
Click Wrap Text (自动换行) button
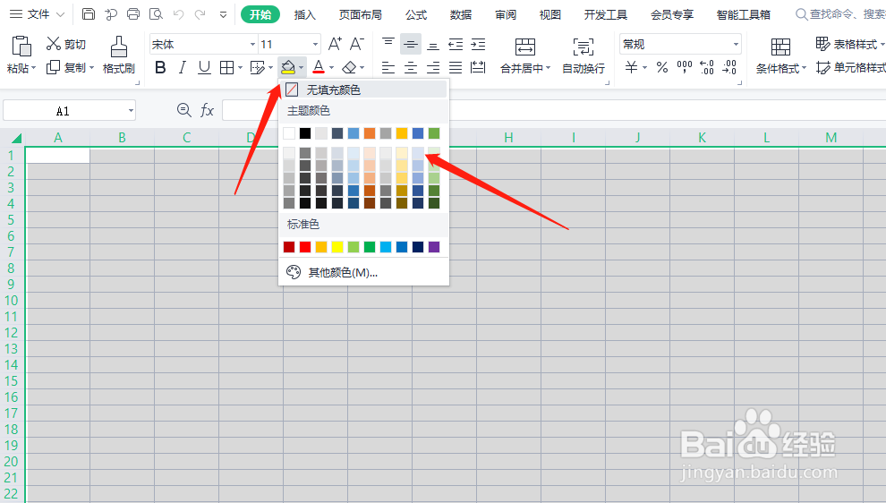584,56
